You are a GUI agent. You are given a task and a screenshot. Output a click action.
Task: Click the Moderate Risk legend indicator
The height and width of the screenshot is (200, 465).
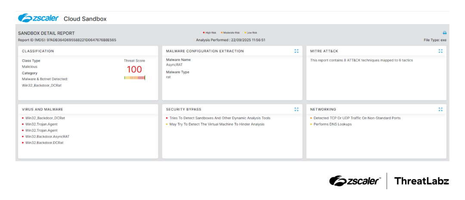pos(230,33)
